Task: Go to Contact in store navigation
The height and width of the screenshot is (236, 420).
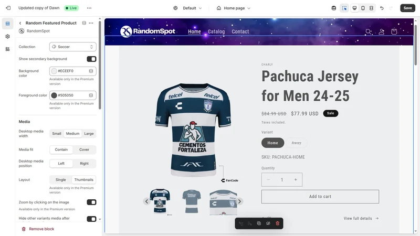Action: (240, 31)
